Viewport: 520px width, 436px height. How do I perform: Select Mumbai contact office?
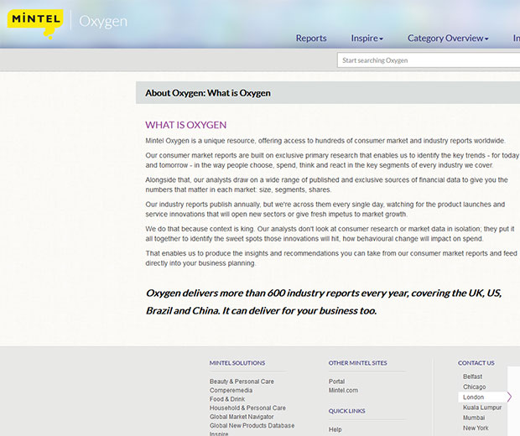(474, 418)
